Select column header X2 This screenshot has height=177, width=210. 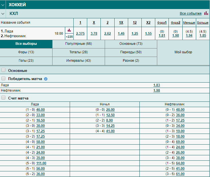tap(148, 23)
